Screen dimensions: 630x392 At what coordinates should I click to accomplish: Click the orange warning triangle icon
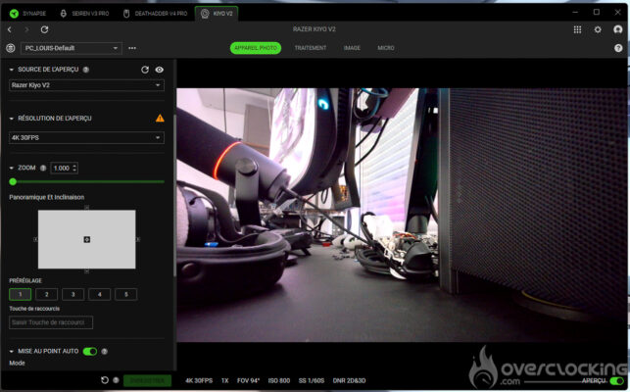(x=160, y=119)
